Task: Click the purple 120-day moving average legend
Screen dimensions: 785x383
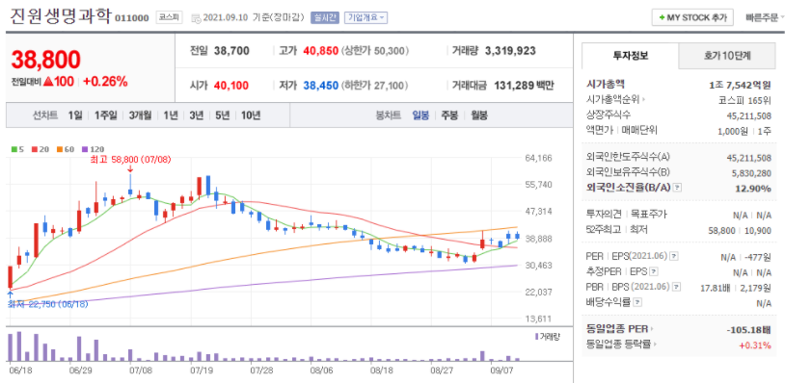Action: (x=93, y=149)
